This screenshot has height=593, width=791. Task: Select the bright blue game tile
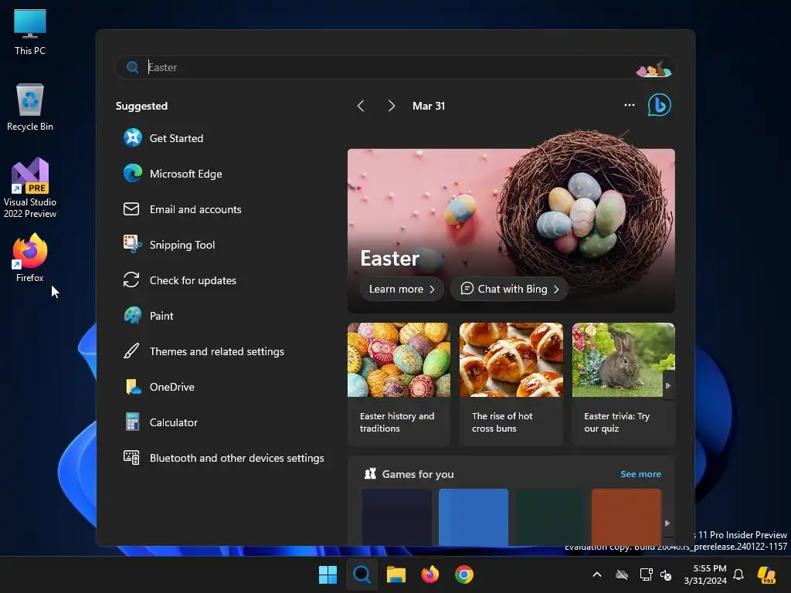[x=474, y=517]
